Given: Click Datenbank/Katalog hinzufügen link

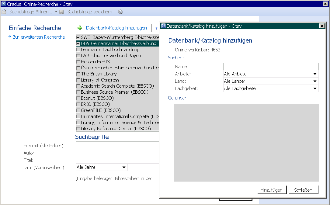Looking at the screenshot, I should [116, 28].
